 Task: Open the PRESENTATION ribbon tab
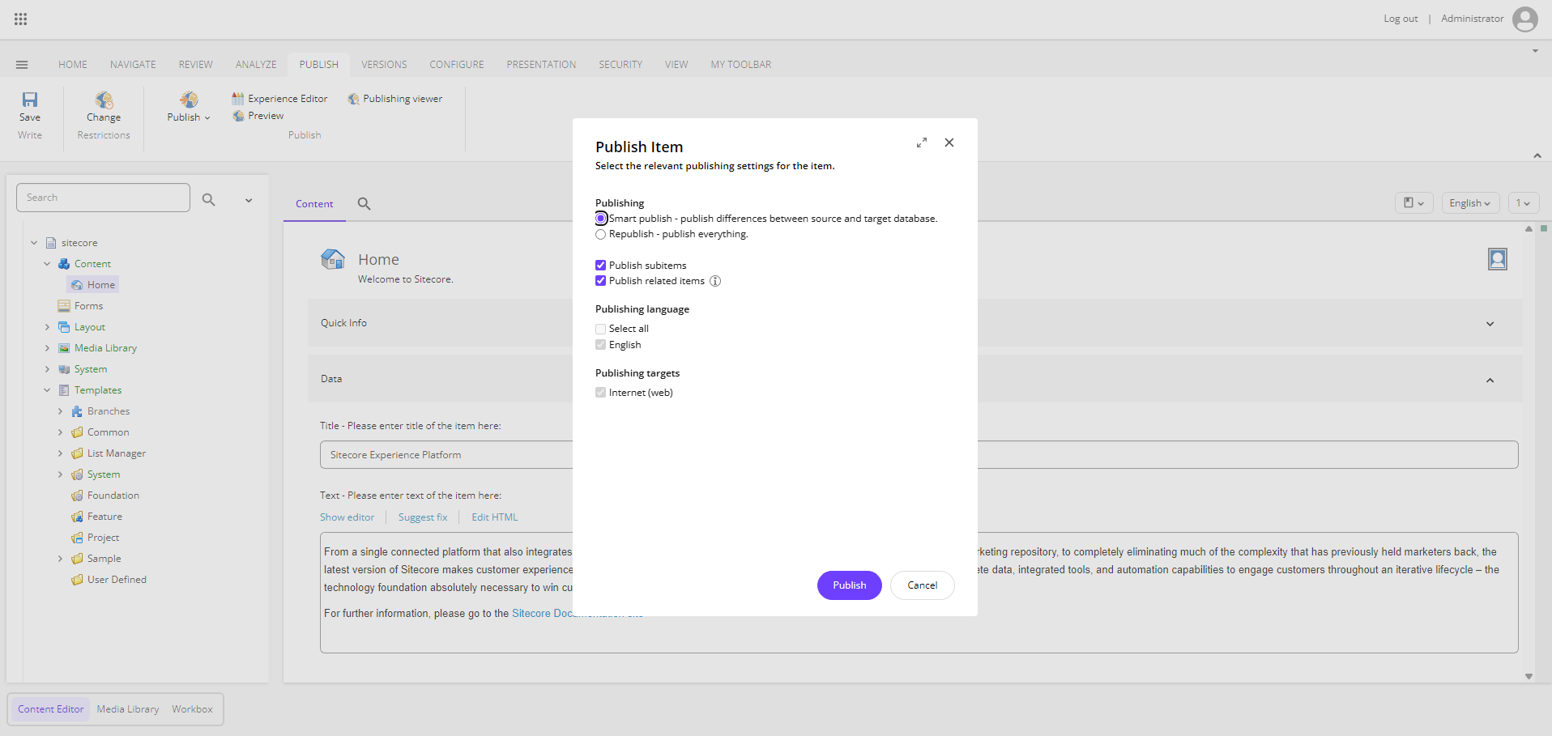[541, 65]
